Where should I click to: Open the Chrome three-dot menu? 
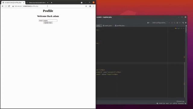click(93, 6)
